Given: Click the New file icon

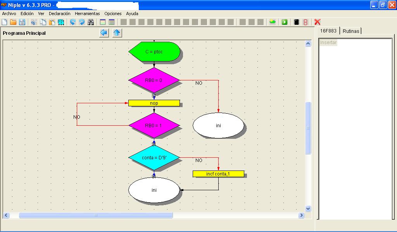Looking at the screenshot, I should [4, 22].
